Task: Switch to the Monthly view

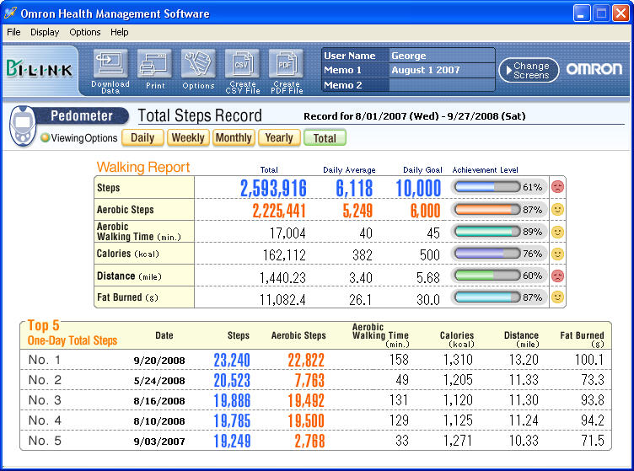Action: 233,138
